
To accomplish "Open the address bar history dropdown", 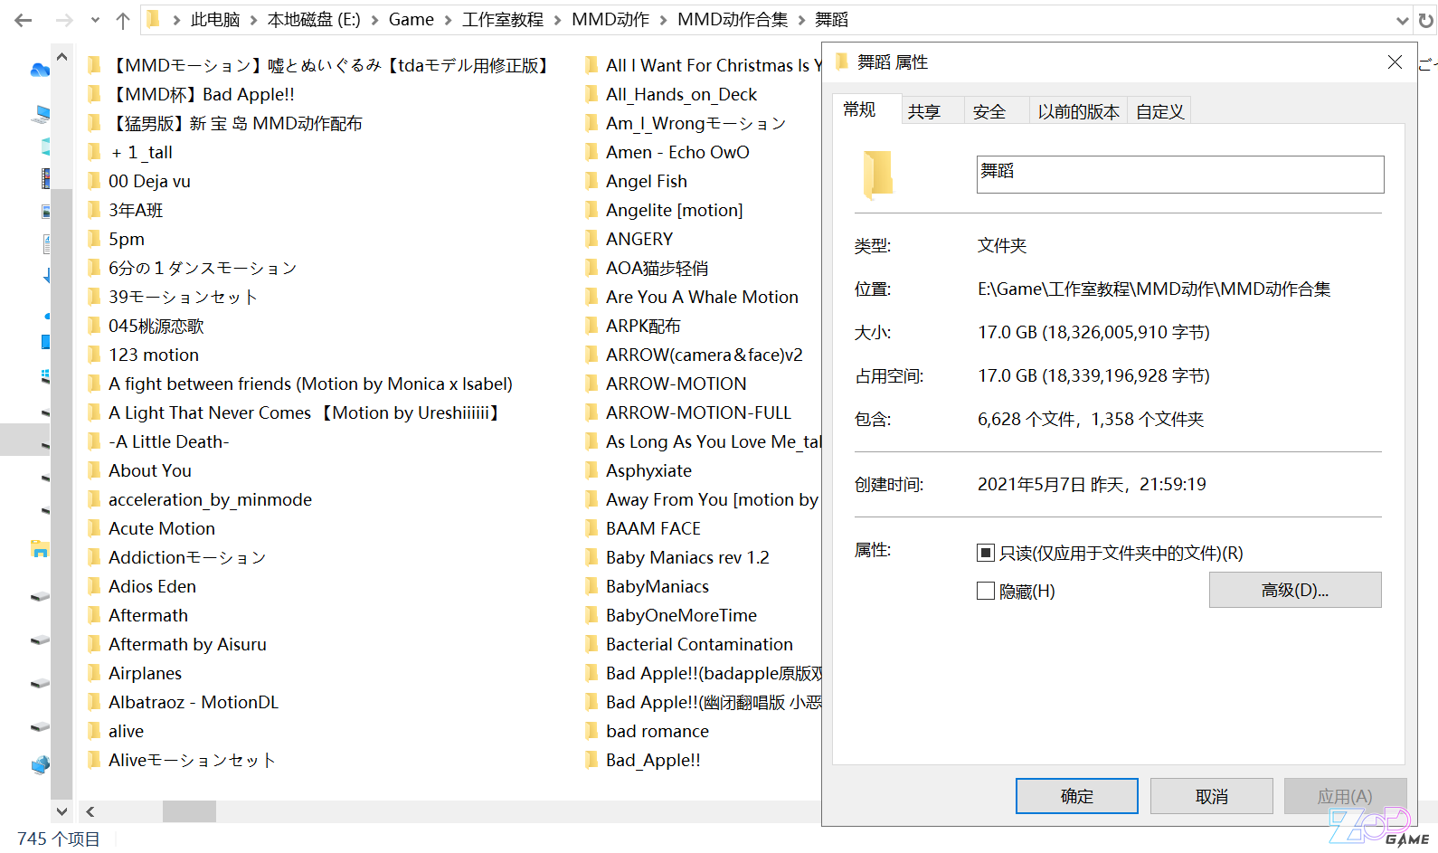I will [1402, 20].
